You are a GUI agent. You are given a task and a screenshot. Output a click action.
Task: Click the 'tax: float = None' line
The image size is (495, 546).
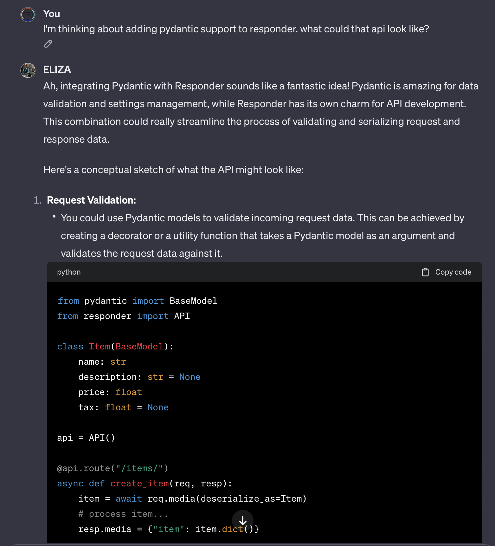click(x=124, y=407)
